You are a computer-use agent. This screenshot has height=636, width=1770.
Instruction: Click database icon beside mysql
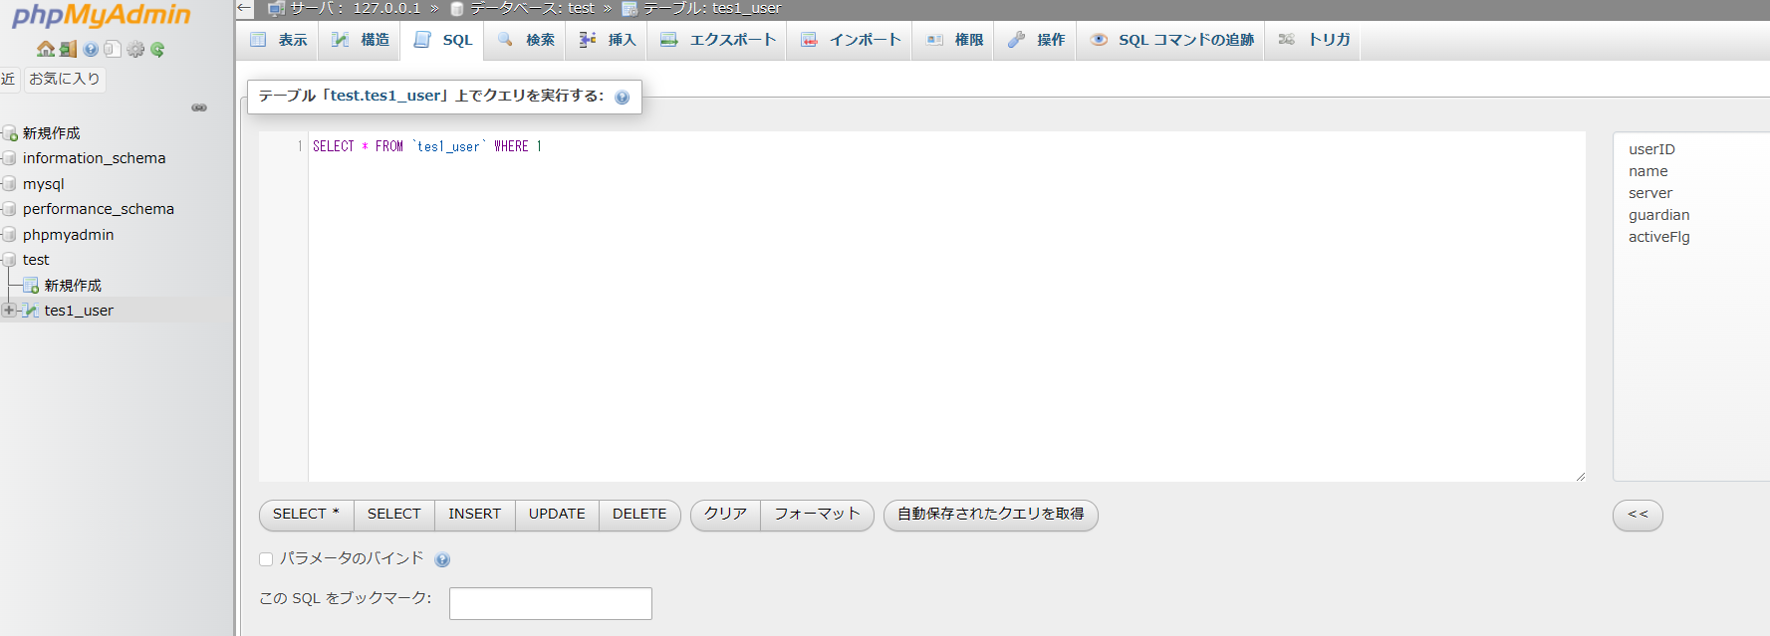tap(10, 184)
